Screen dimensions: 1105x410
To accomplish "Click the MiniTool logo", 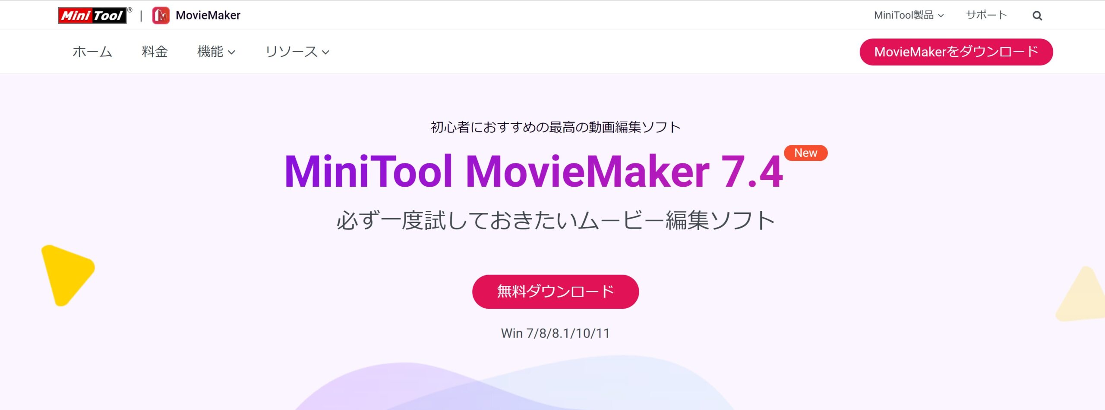I will coord(93,16).
